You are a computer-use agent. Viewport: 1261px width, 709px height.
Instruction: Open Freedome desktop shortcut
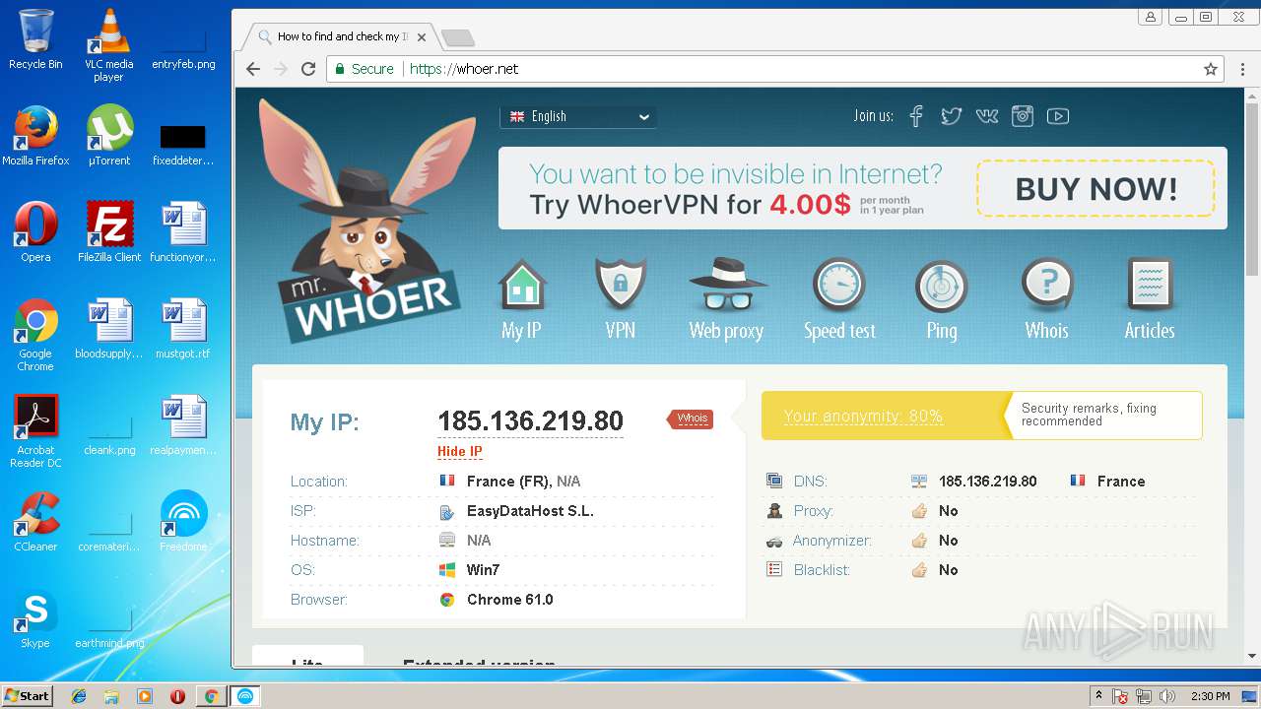[183, 522]
